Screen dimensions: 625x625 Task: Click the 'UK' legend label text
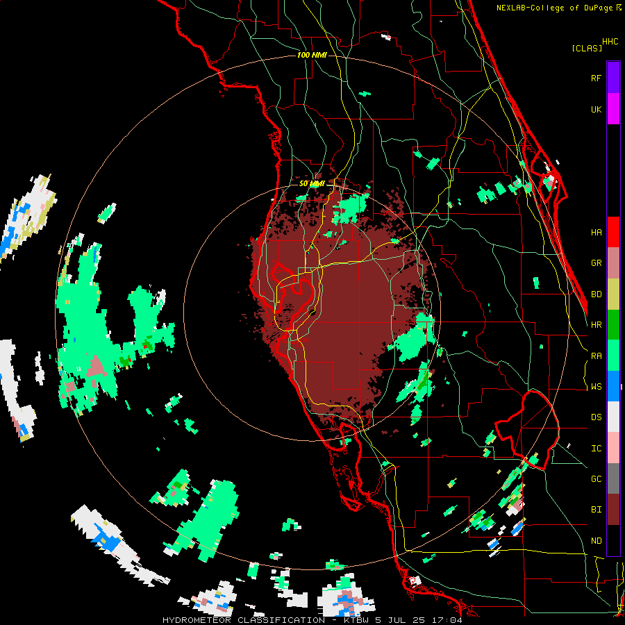click(x=596, y=109)
